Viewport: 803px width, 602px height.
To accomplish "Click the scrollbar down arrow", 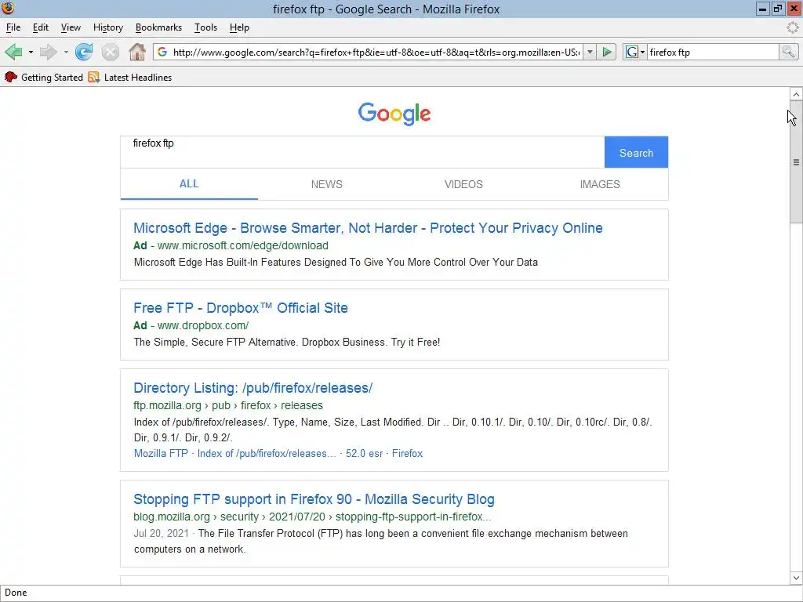I will click(796, 578).
